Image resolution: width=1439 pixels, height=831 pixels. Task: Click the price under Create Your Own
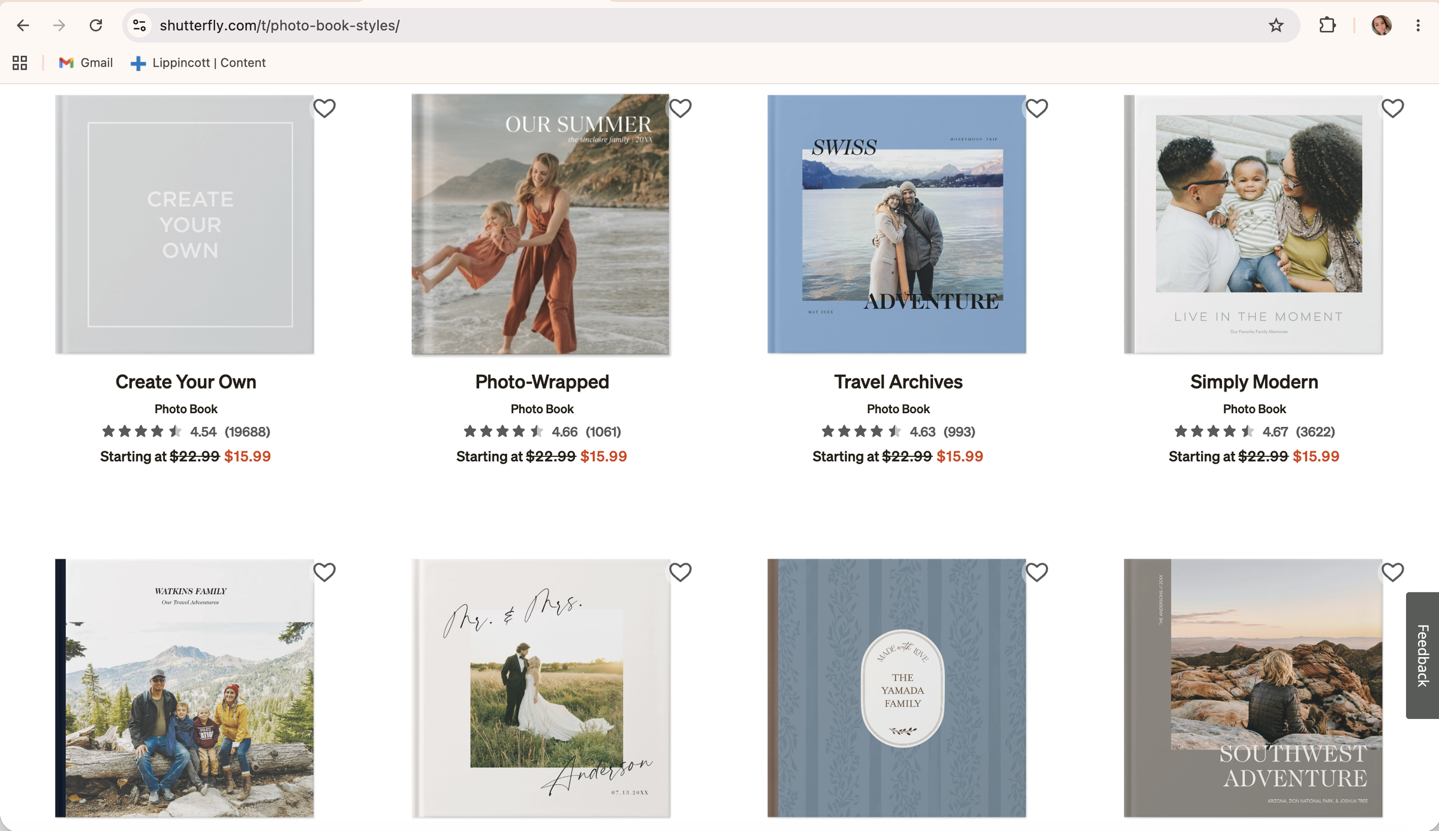pyautogui.click(x=185, y=456)
